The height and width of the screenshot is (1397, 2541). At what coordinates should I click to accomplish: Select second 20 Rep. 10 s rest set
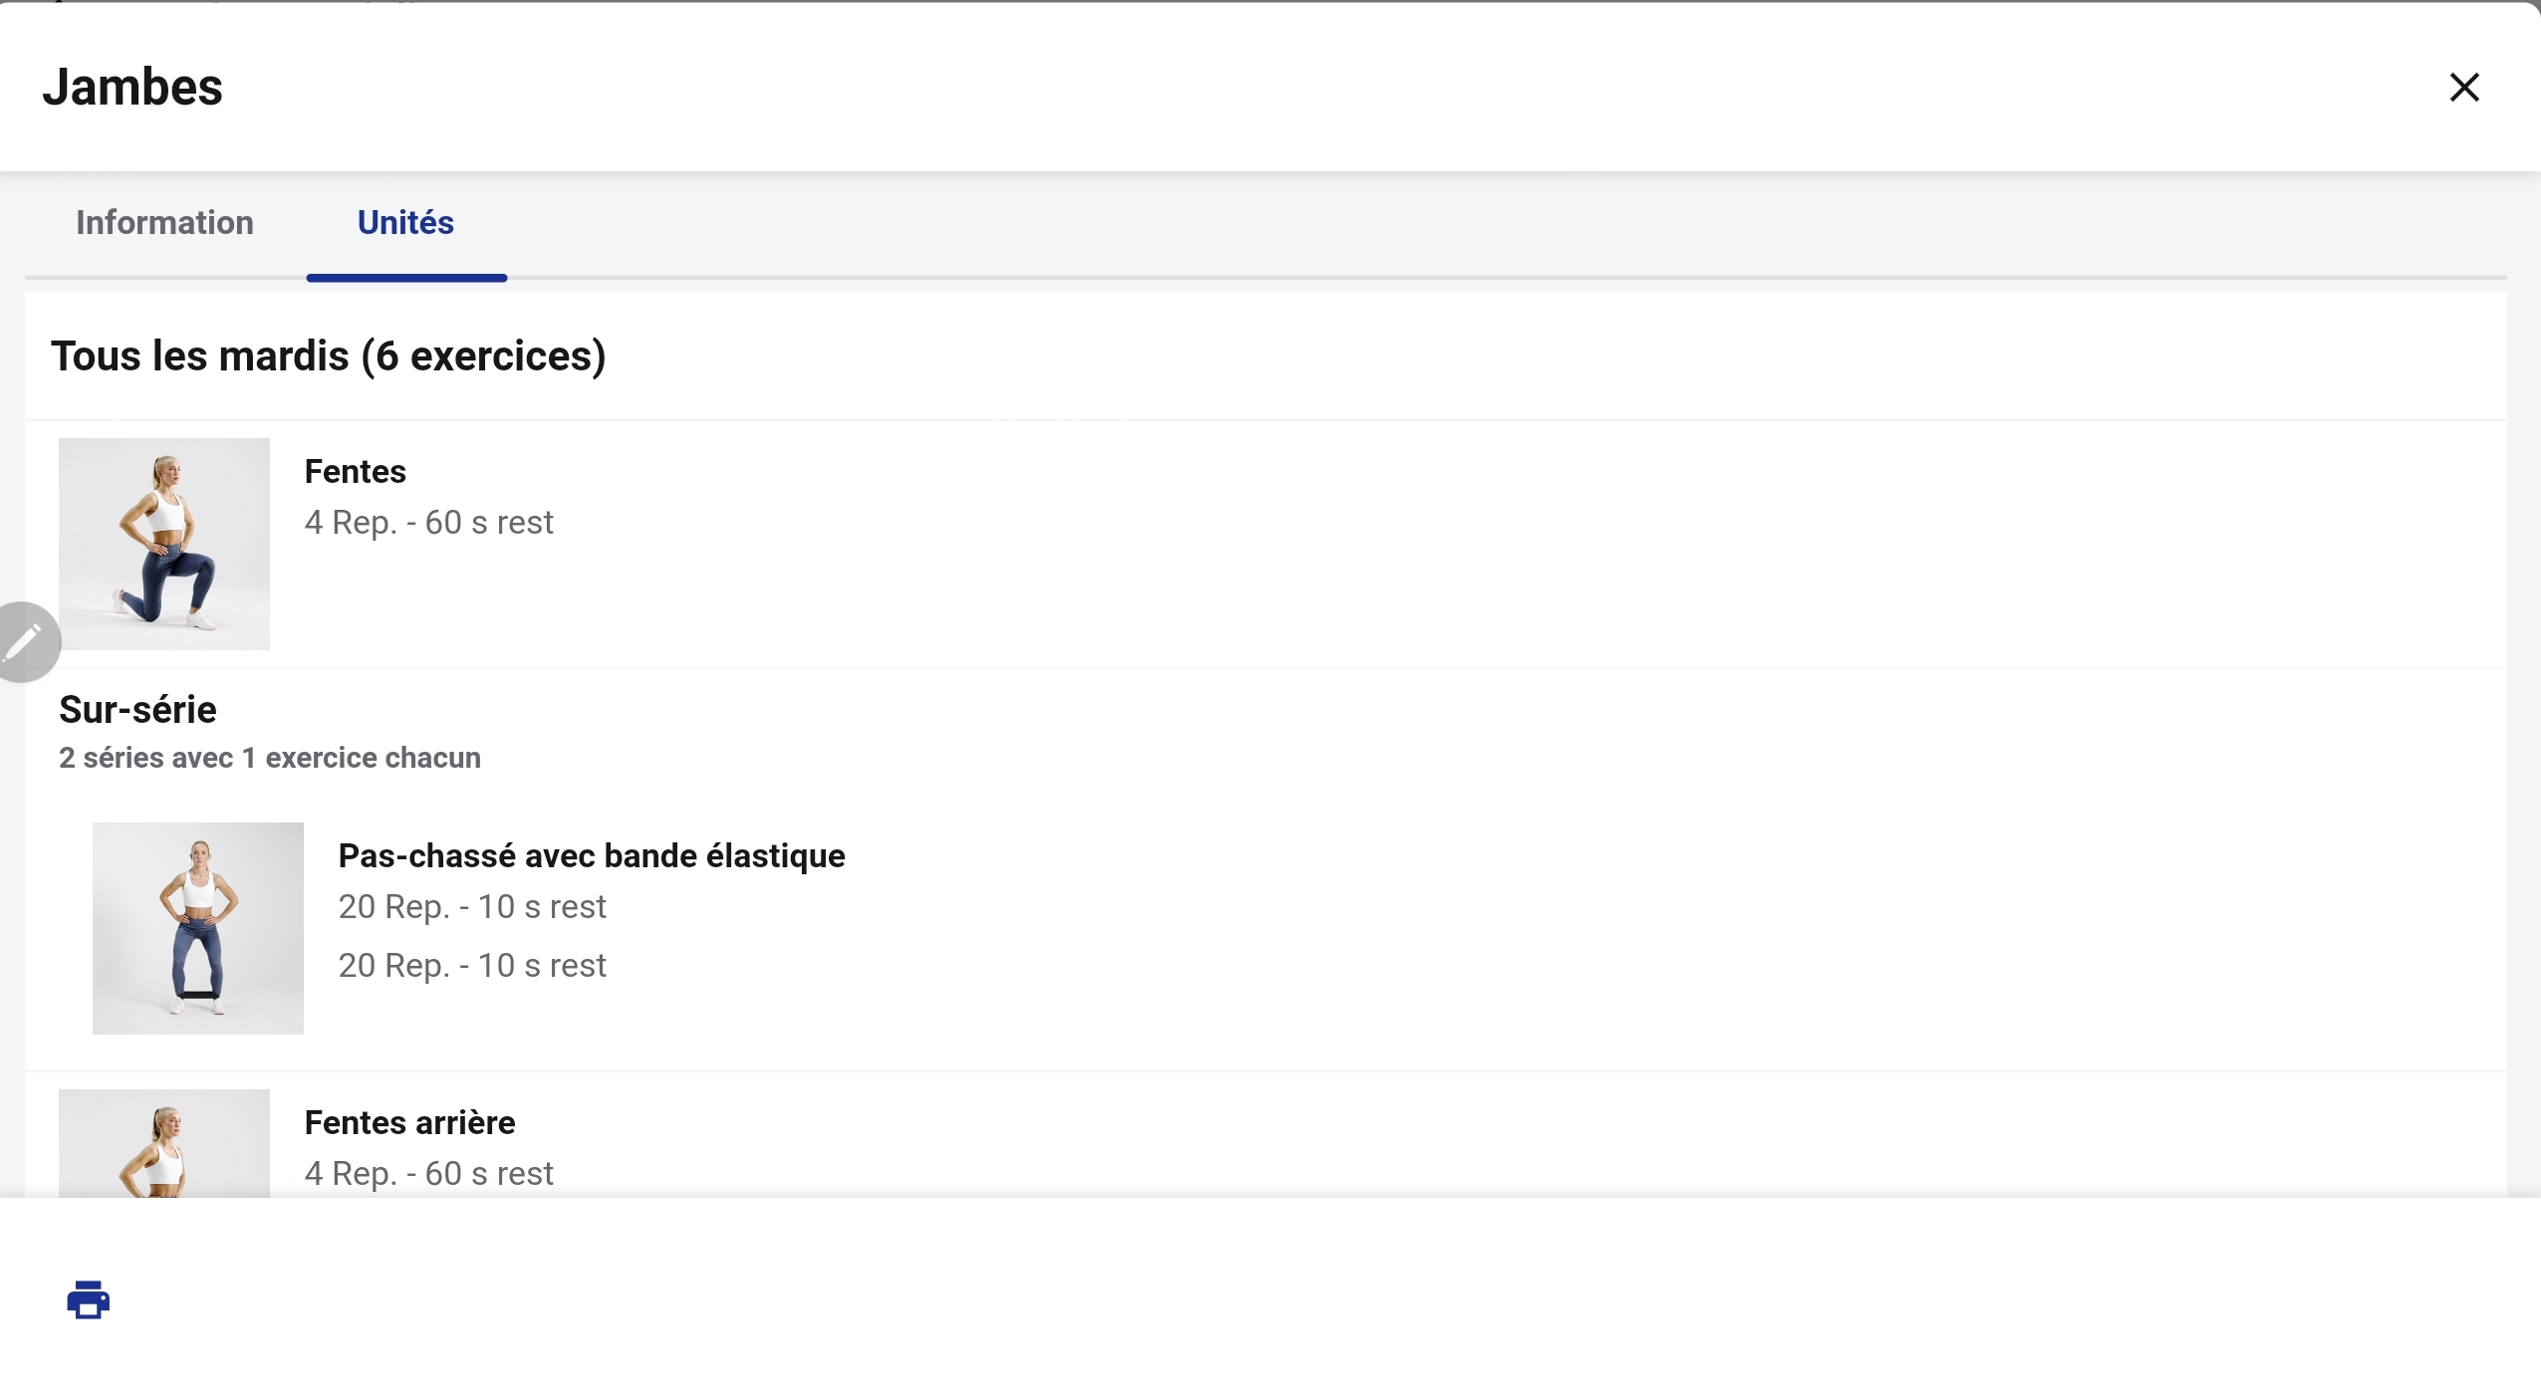click(x=472, y=965)
